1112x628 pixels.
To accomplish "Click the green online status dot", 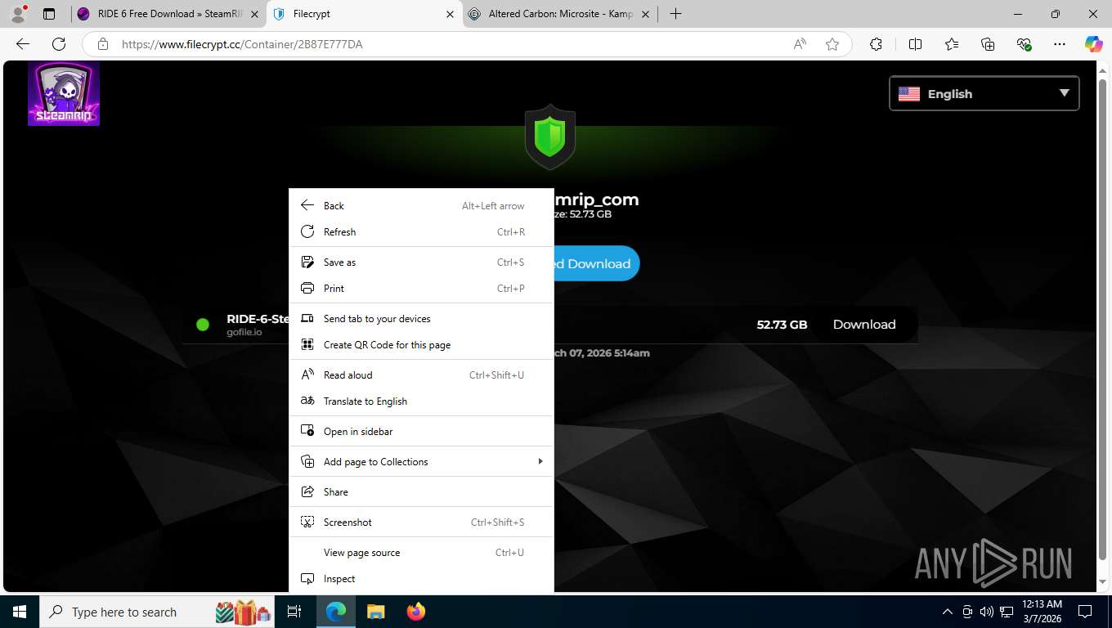I will 204,325.
